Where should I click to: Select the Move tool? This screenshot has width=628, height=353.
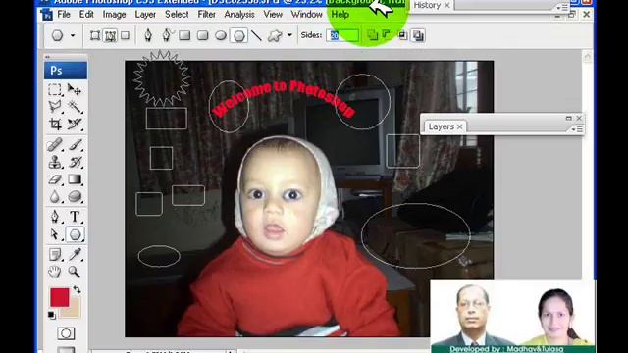(x=75, y=89)
